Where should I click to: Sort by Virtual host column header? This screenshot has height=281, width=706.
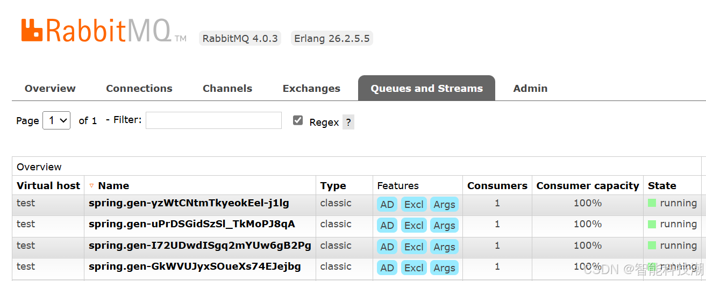(x=48, y=185)
